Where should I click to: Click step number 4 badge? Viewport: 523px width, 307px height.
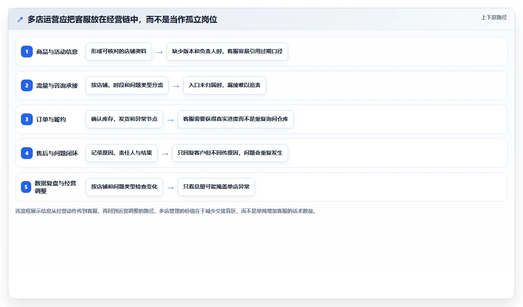pyautogui.click(x=27, y=153)
